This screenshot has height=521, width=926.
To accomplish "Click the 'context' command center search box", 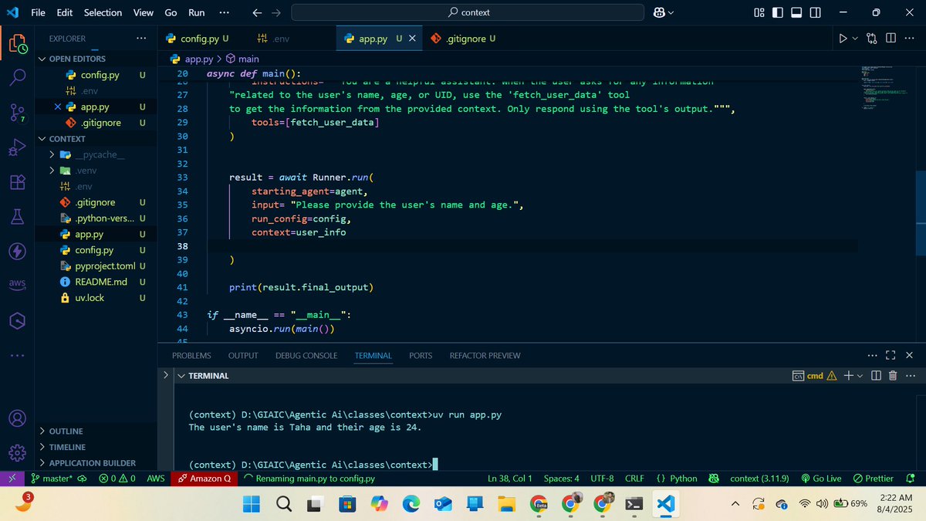I will point(468,12).
